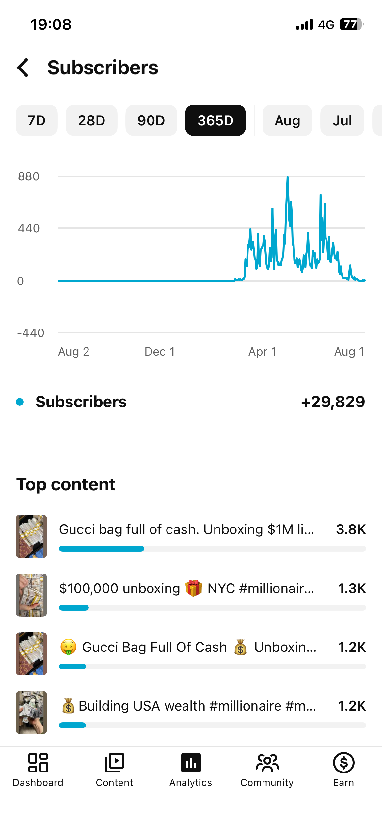Viewport: 382px width, 826px height.
Task: Tap the cellular signal bars icon
Action: coord(304,24)
